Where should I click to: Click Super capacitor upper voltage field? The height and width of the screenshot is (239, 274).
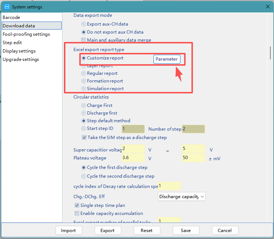[193, 149]
